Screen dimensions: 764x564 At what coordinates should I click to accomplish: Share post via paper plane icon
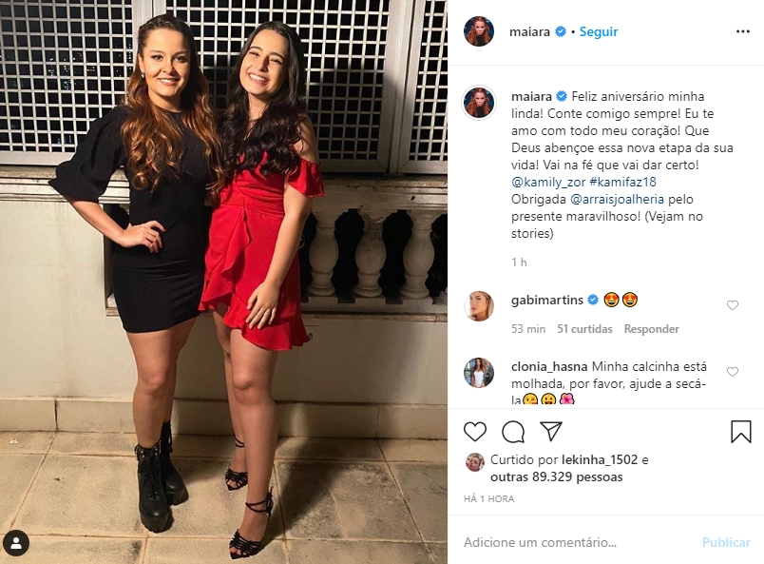551,431
